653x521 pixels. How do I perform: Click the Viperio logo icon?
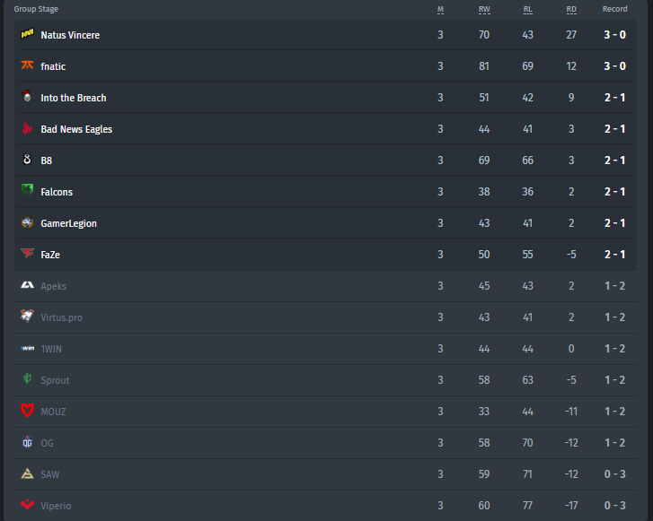click(x=28, y=504)
